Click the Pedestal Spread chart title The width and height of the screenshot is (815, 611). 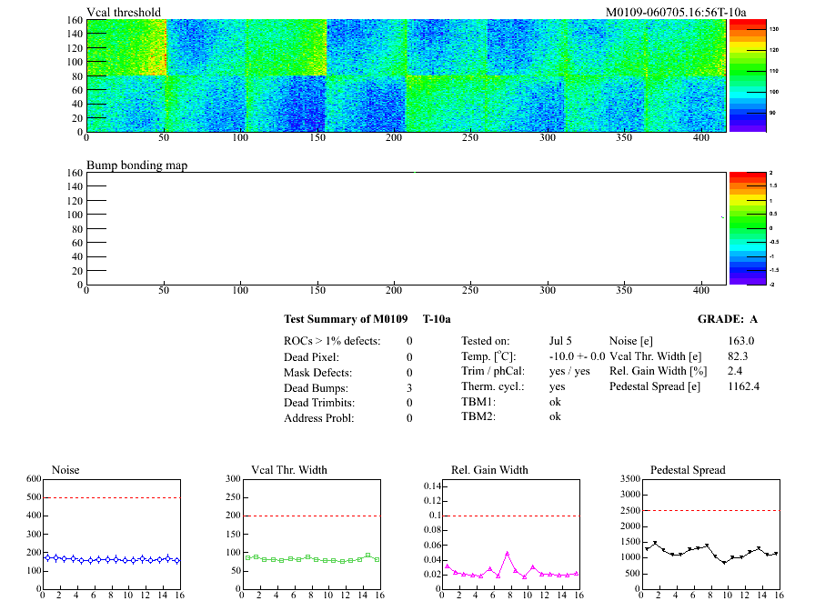tap(688, 470)
